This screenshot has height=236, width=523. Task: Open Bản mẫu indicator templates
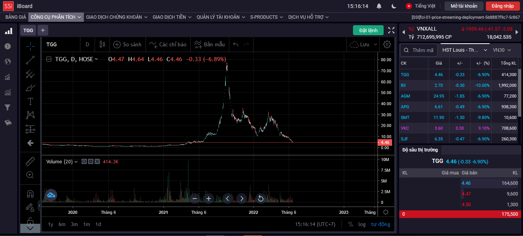point(209,44)
